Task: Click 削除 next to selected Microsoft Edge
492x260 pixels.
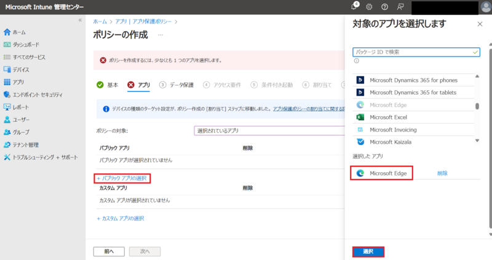Action: (x=442, y=173)
